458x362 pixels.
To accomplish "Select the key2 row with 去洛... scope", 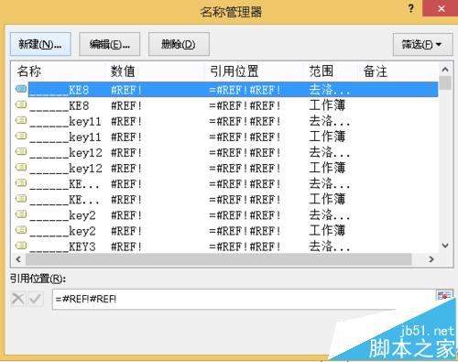I will click(226, 215).
